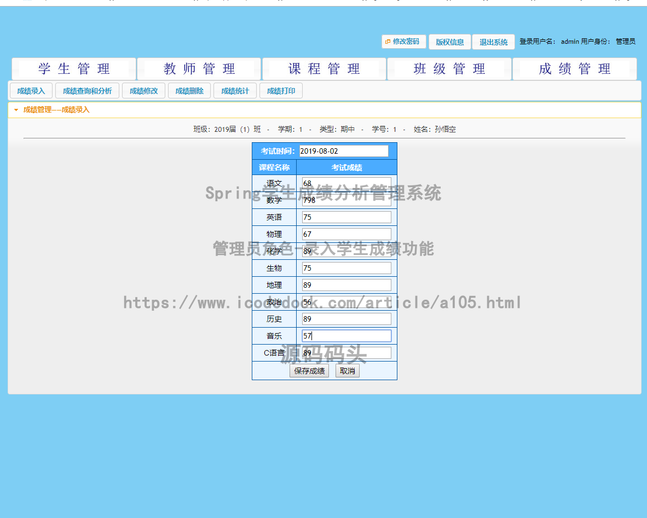Viewport: 647px width, 518px height.
Task: Open 成绩查询和分析
Action: (88, 90)
